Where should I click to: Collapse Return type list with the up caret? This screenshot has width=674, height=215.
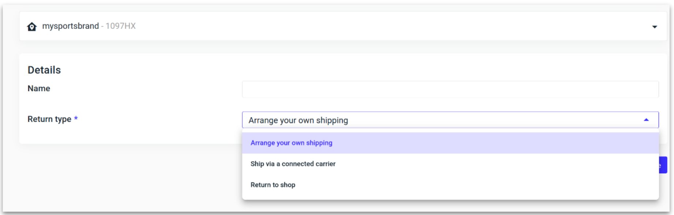pyautogui.click(x=646, y=120)
